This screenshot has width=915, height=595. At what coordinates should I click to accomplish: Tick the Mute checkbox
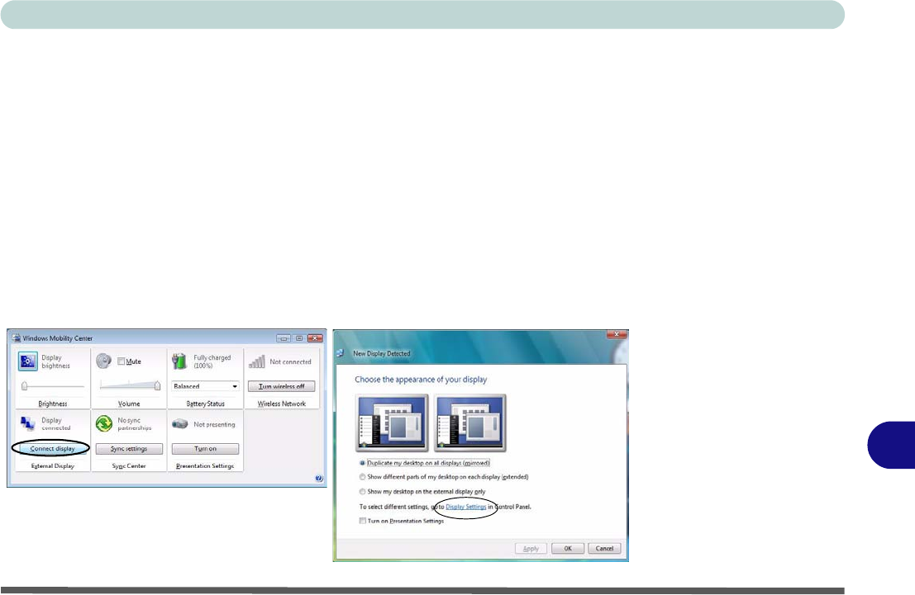point(121,361)
